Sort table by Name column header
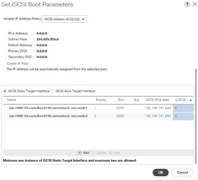The width and height of the screenshot is (198, 180). (x=12, y=100)
